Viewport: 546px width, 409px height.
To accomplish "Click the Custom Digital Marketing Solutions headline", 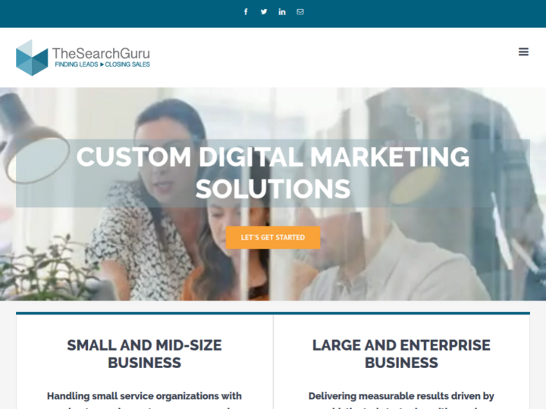I will coord(273,173).
